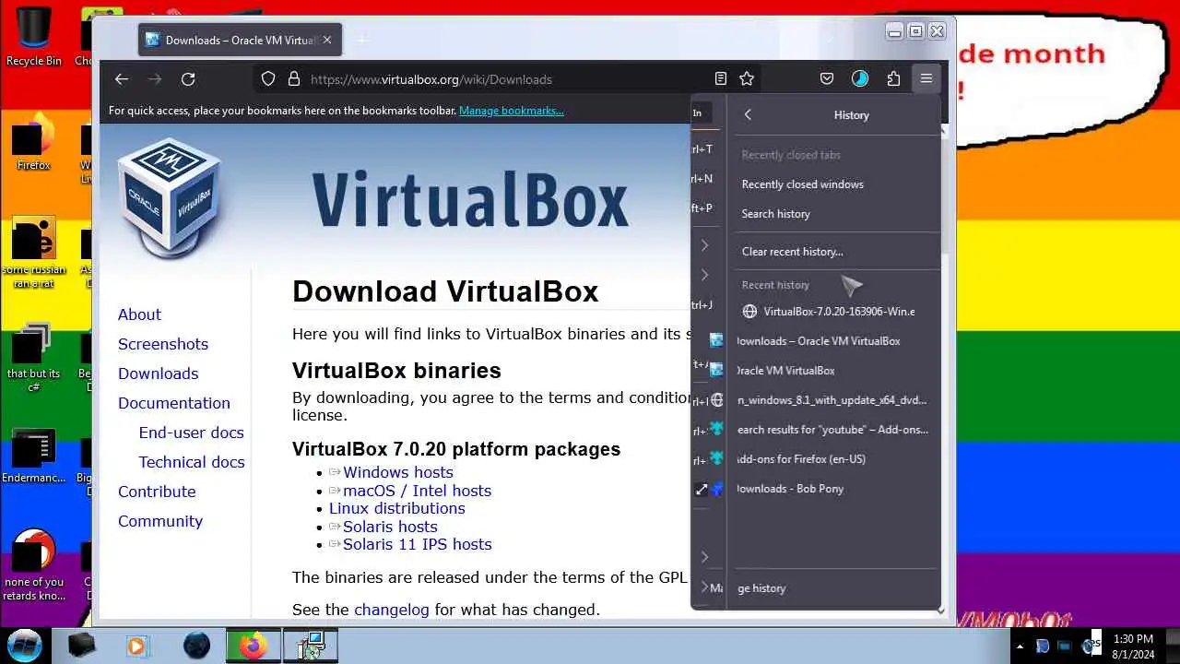1180x664 pixels.
Task: Show taskbar clock at 1:30 PM
Action: 1133,646
